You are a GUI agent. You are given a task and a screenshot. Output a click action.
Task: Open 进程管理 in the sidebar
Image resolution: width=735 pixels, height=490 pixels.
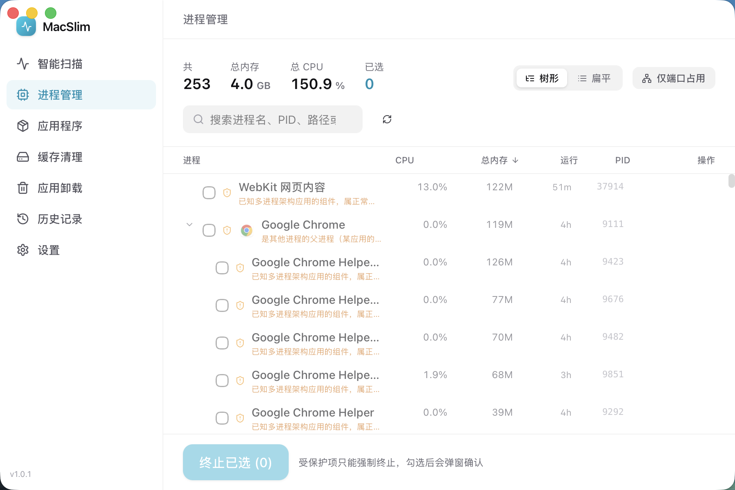(81, 95)
